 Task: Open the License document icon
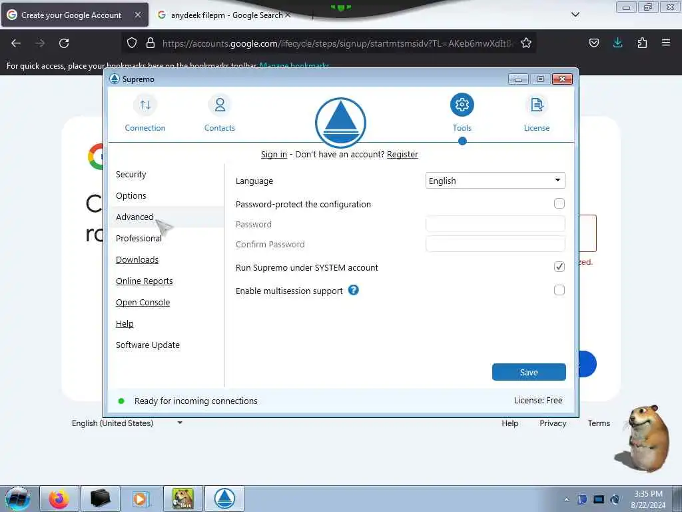(x=537, y=105)
